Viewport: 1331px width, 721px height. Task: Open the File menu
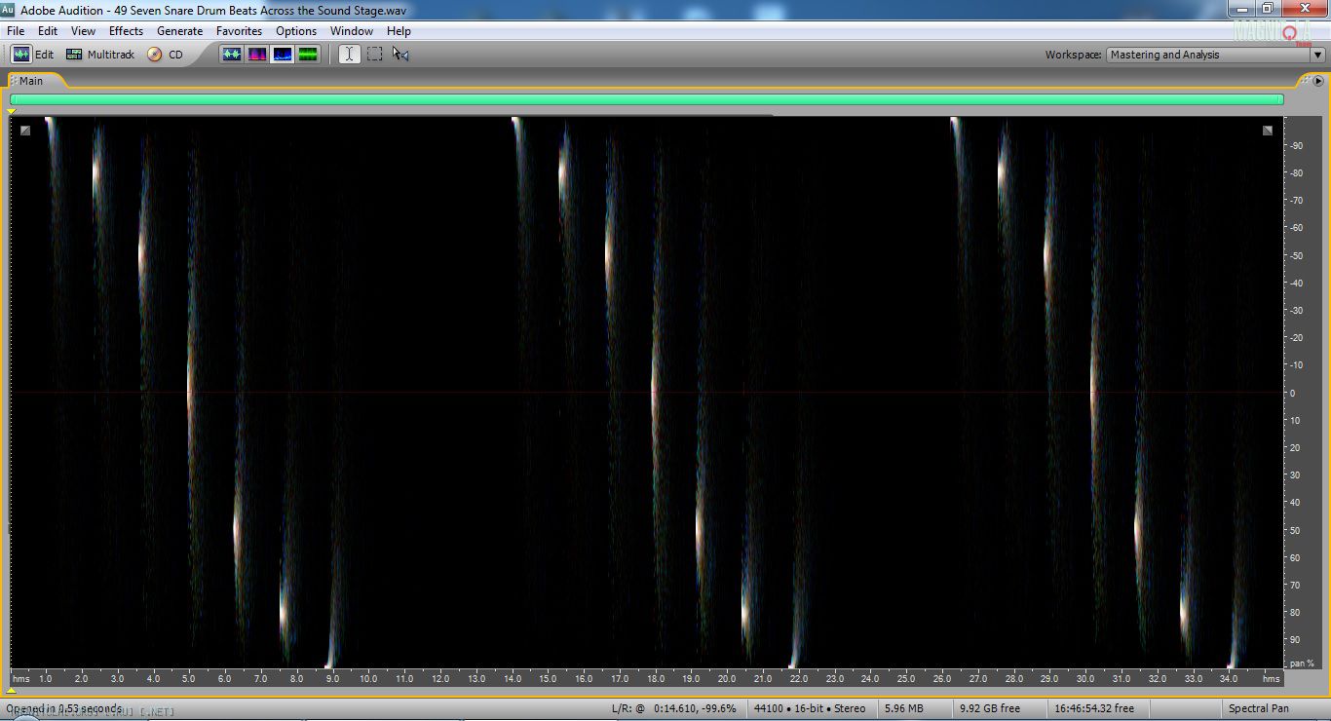[x=16, y=31]
